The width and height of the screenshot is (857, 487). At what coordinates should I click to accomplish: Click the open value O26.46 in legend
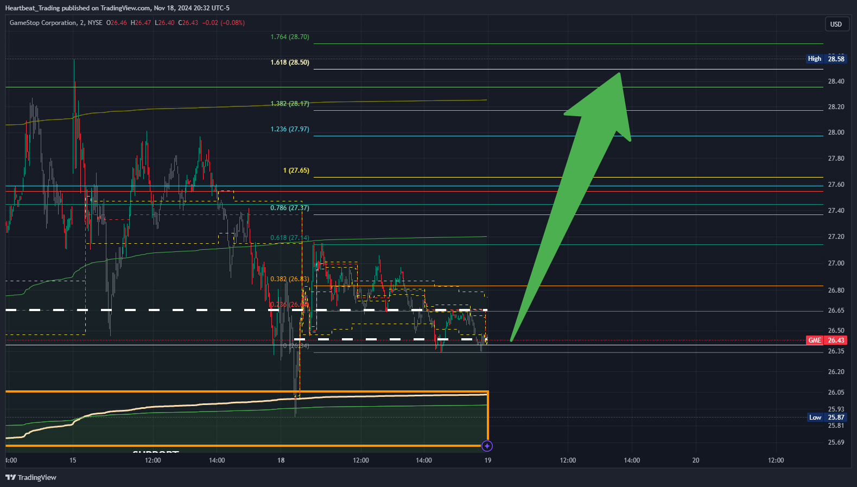click(116, 23)
